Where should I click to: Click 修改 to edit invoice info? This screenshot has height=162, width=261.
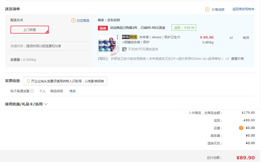pos(73,91)
